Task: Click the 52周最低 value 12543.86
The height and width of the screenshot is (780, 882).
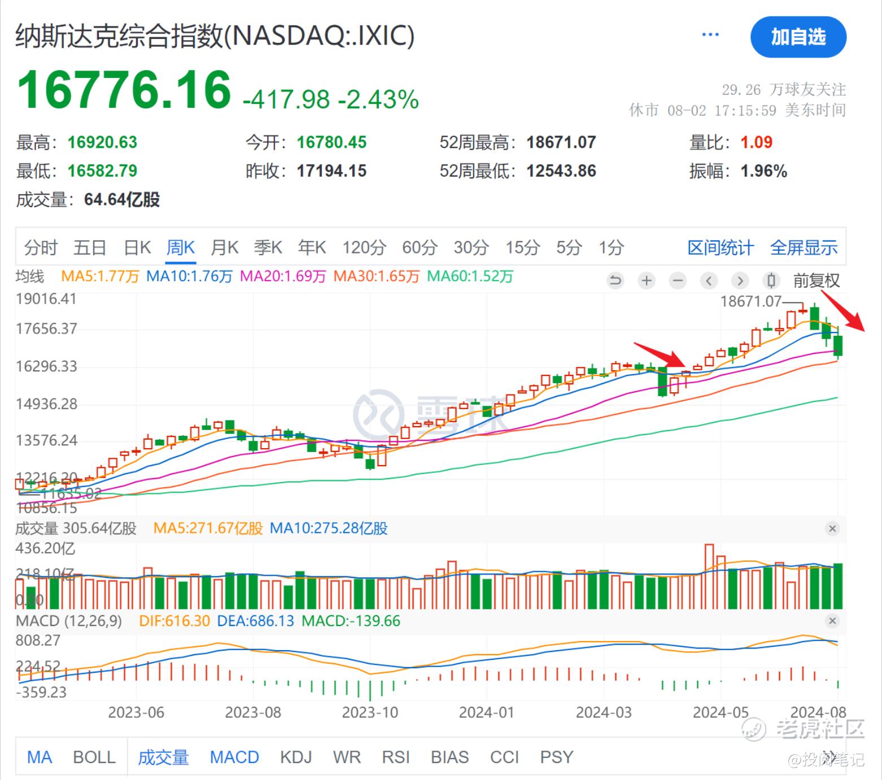Action: pos(561,171)
